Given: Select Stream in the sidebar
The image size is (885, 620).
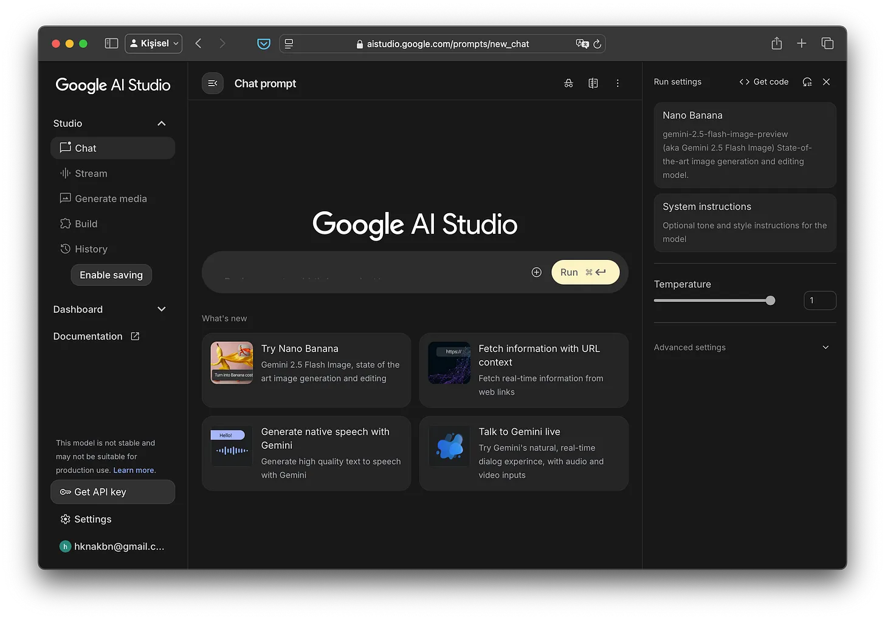Looking at the screenshot, I should [112, 174].
